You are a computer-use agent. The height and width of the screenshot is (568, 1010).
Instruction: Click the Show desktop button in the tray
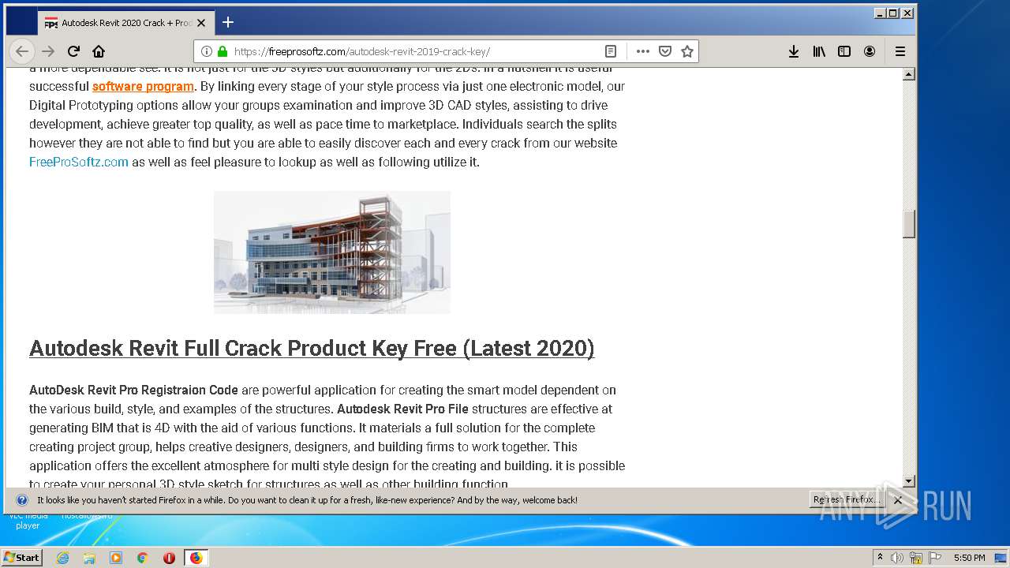point(1001,558)
